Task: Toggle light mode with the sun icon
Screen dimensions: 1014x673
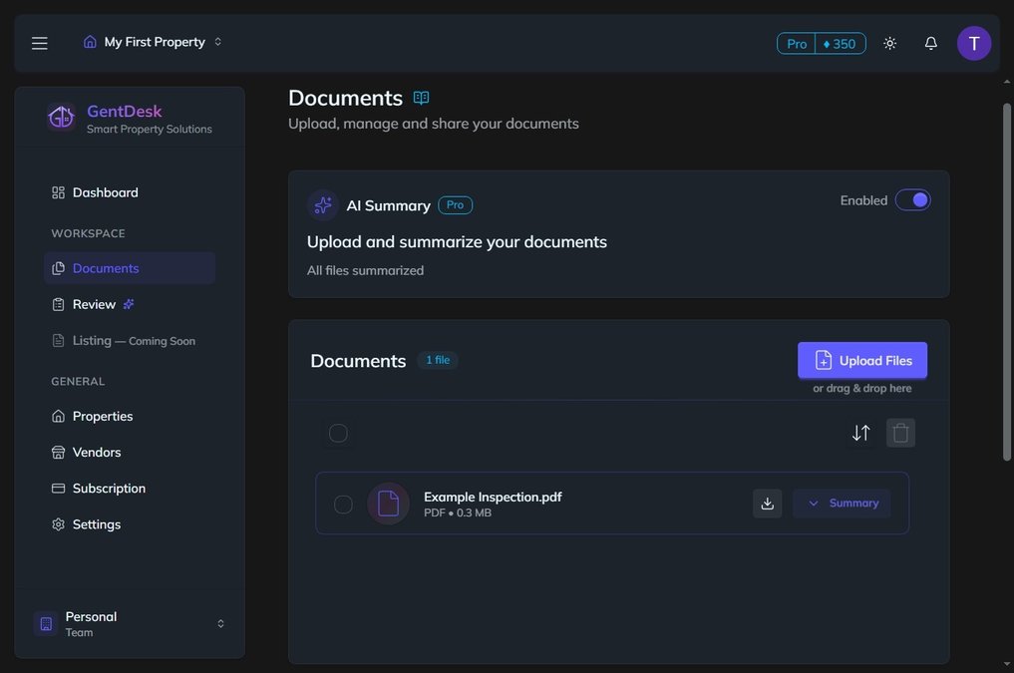Action: [x=888, y=42]
